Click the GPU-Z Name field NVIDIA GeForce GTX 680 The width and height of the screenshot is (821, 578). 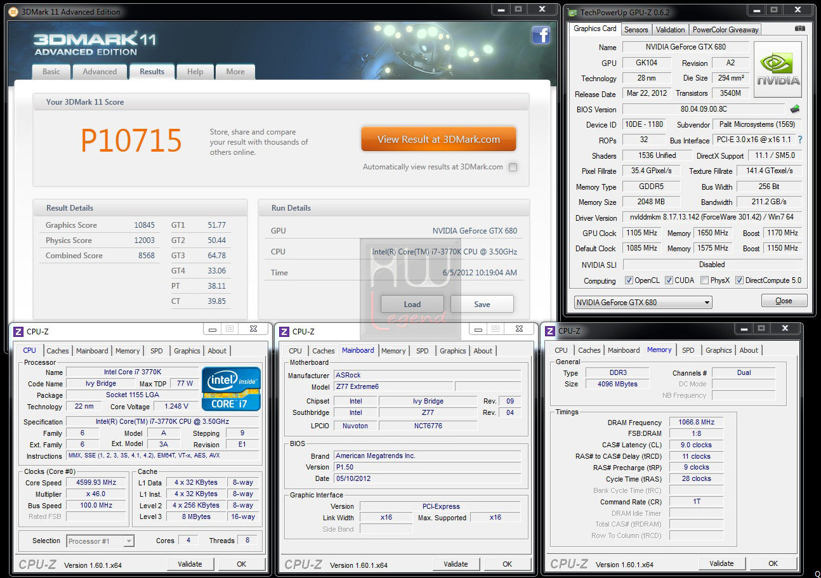point(686,47)
